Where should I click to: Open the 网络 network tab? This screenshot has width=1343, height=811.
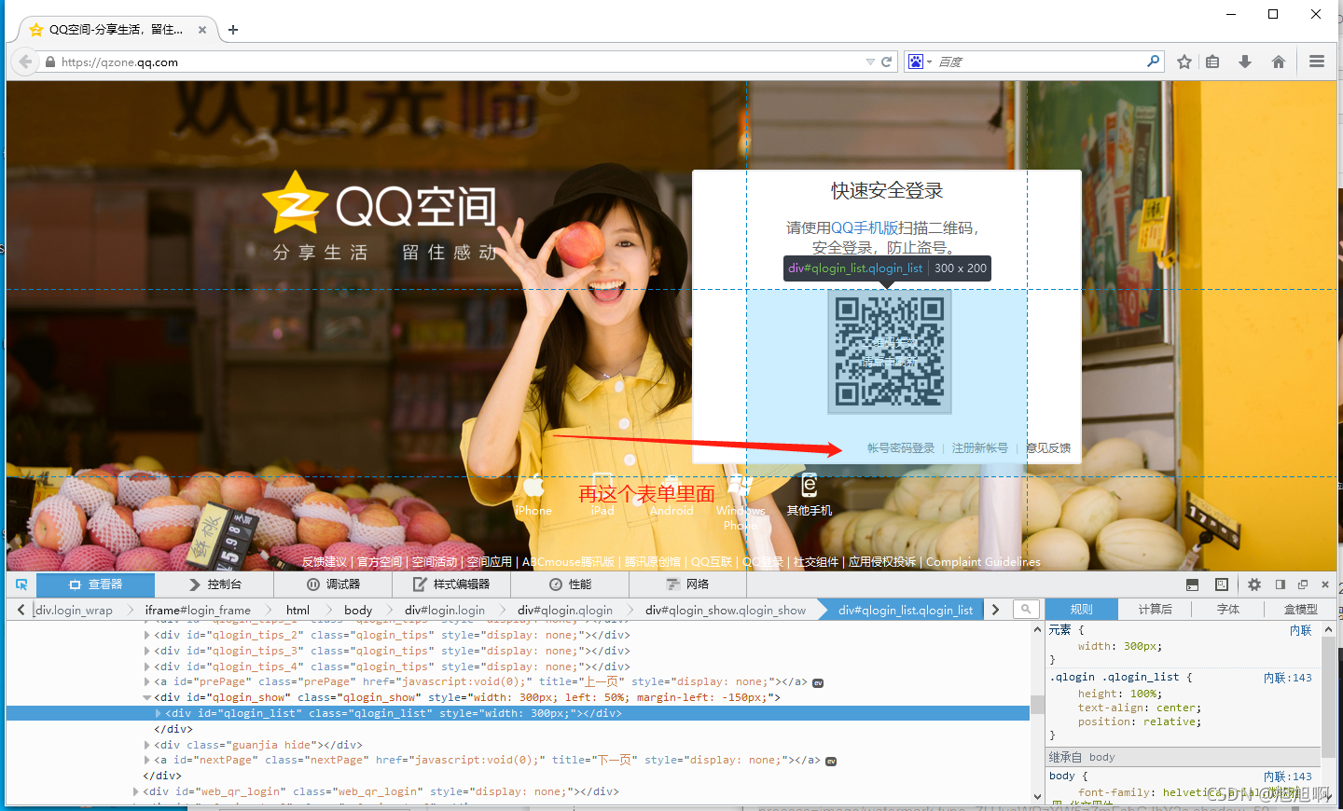pyautogui.click(x=688, y=584)
